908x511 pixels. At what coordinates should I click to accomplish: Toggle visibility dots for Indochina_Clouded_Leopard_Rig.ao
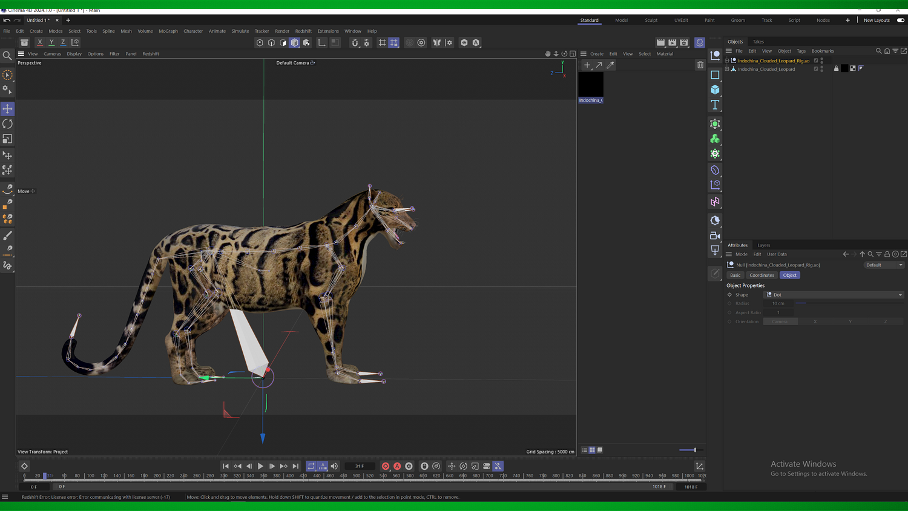point(822,61)
